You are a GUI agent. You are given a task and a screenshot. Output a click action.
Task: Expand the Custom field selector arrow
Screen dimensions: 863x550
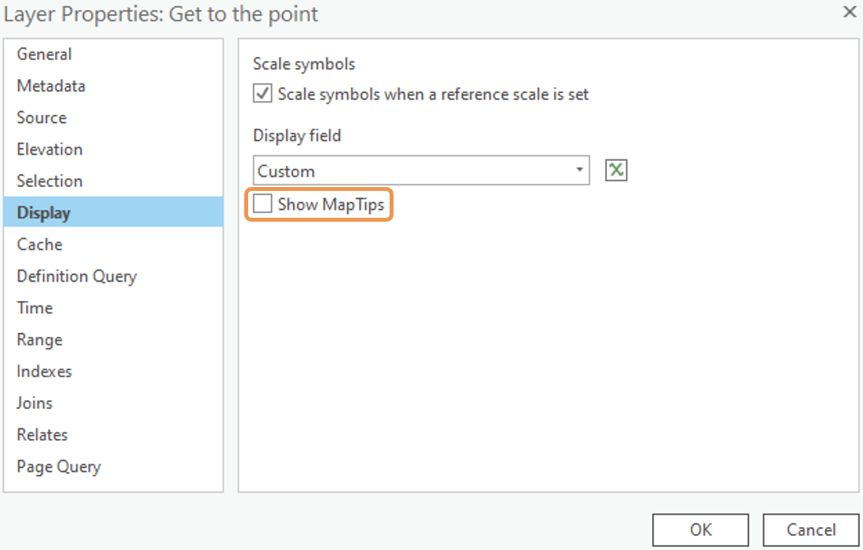[579, 170]
